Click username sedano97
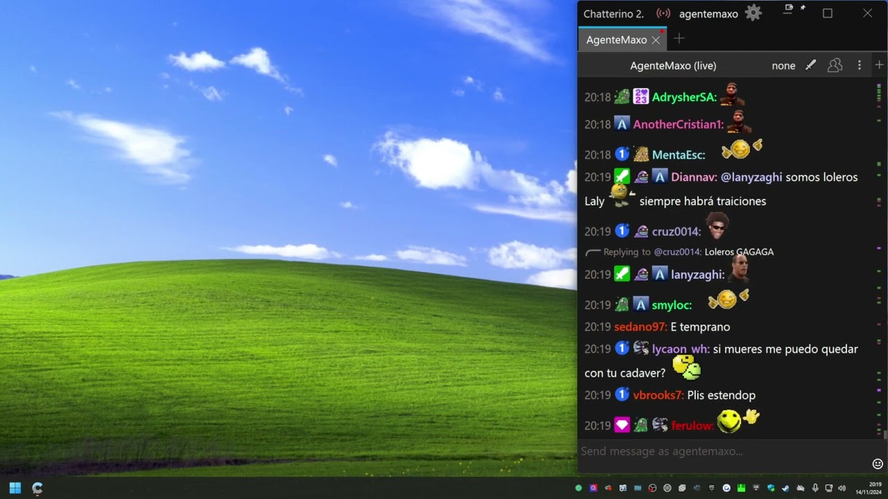Screen dimensions: 888x499 tap(641, 327)
